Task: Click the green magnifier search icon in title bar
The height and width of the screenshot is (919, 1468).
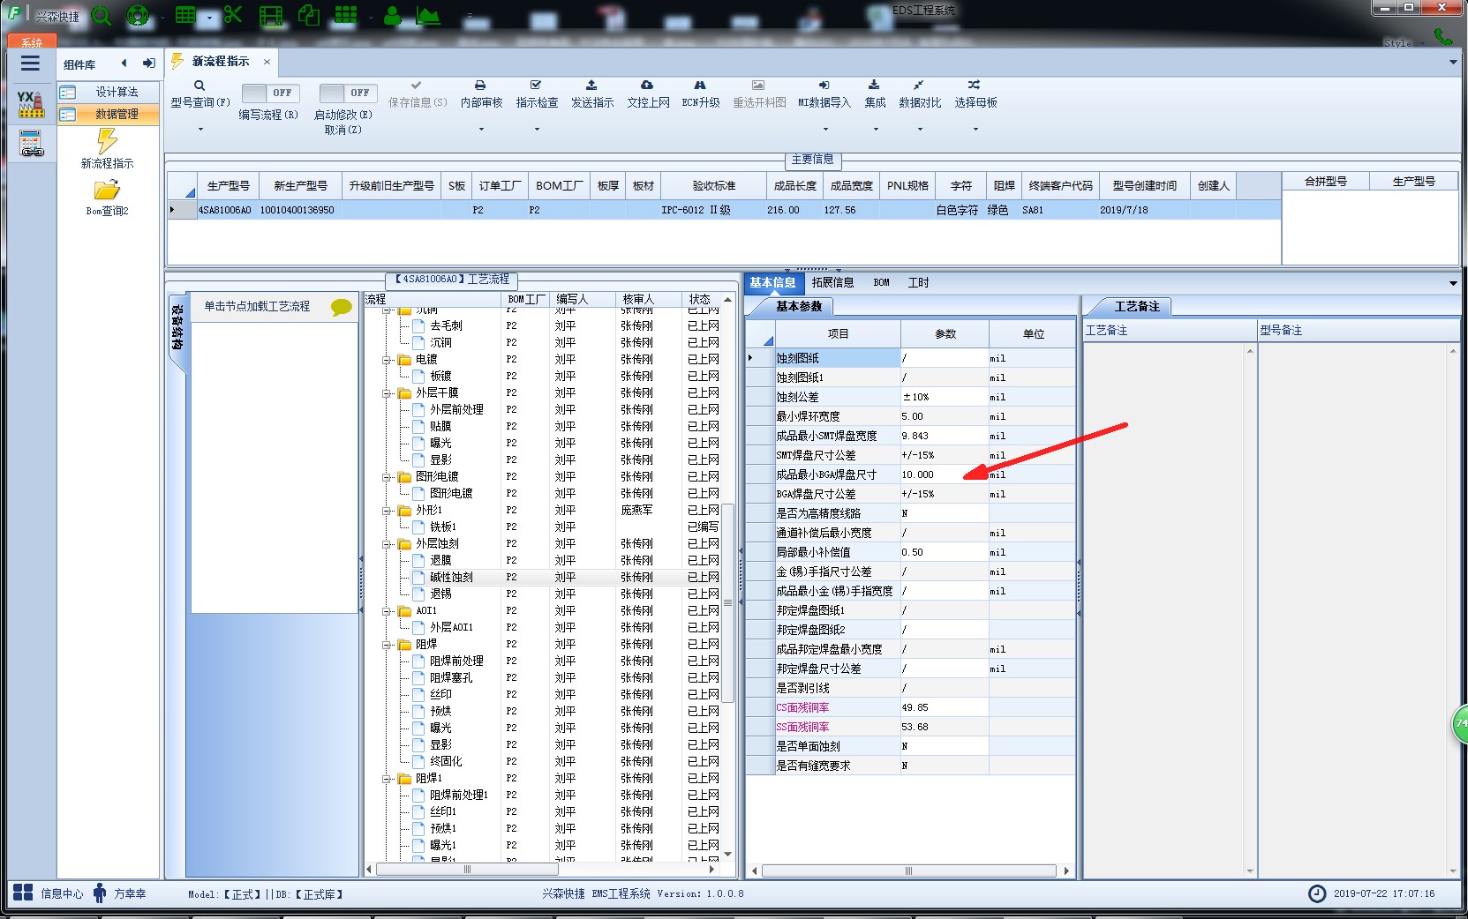Action: (x=102, y=15)
